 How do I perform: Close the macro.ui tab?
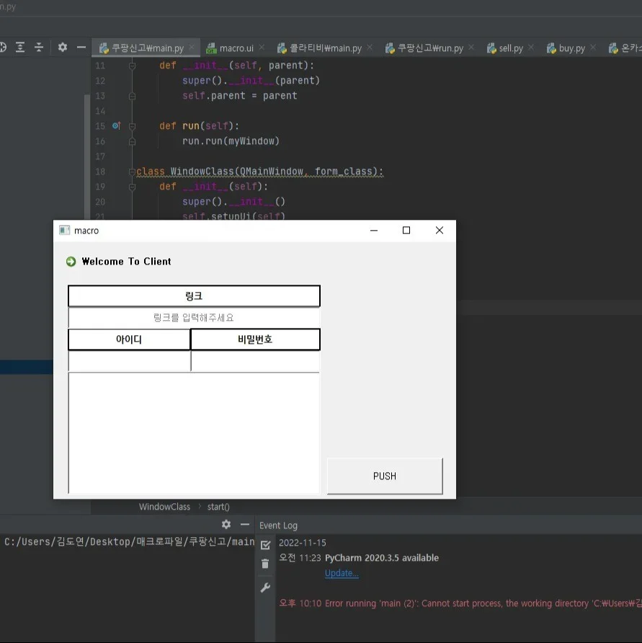pos(262,48)
